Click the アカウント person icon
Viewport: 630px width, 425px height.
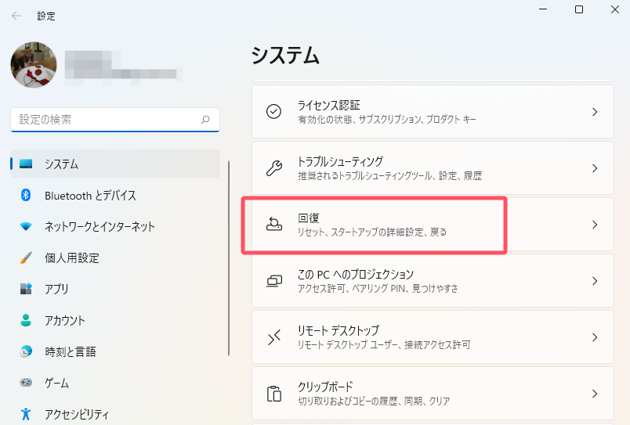(x=26, y=320)
